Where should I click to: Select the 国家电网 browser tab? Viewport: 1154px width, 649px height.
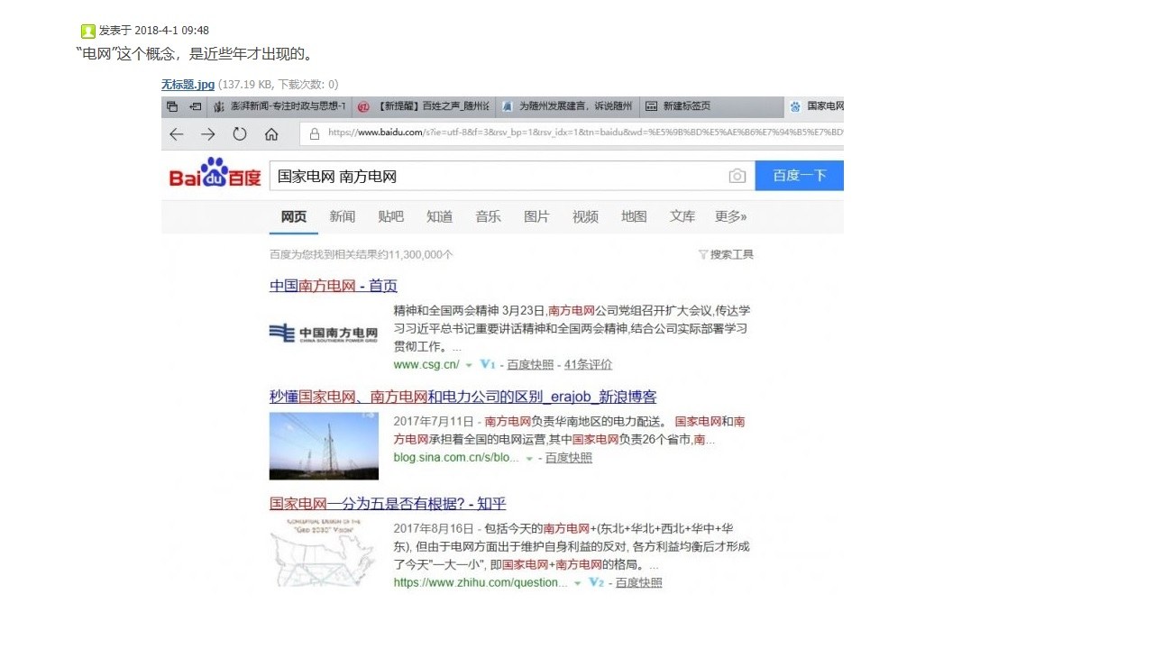click(x=814, y=106)
